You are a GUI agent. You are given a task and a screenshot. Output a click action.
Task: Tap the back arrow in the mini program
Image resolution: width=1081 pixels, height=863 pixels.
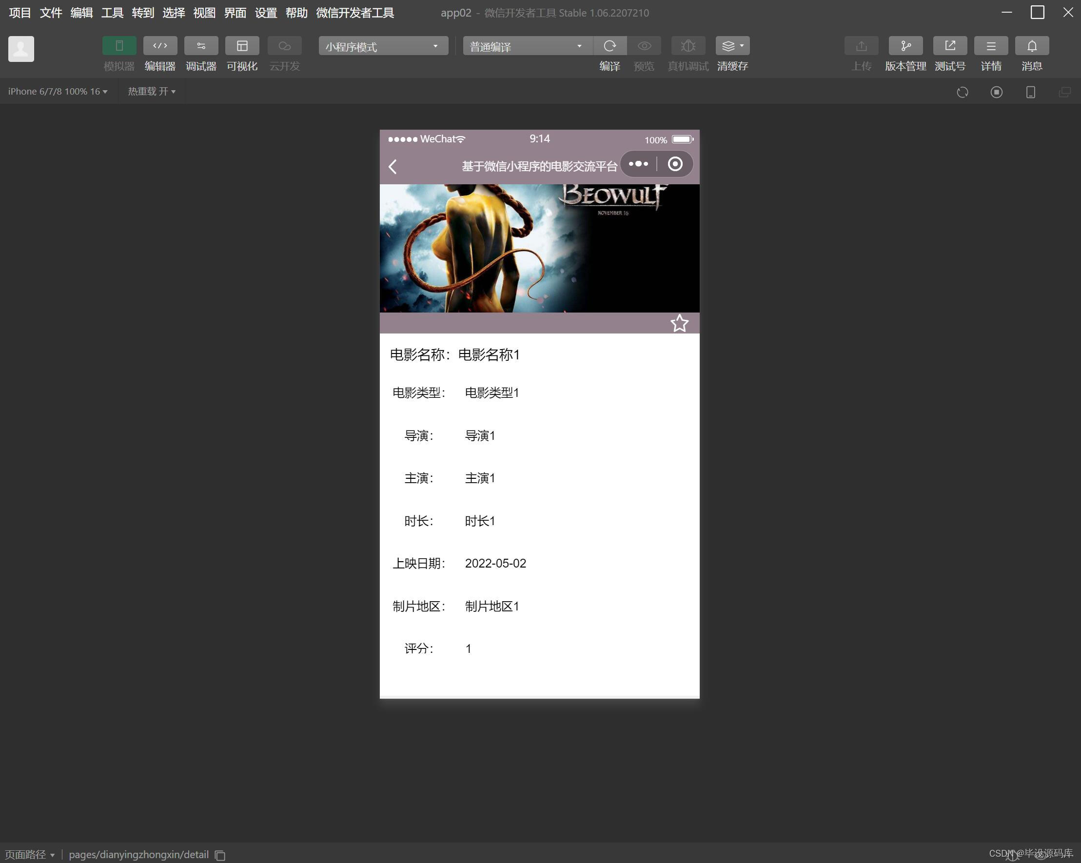tap(393, 166)
